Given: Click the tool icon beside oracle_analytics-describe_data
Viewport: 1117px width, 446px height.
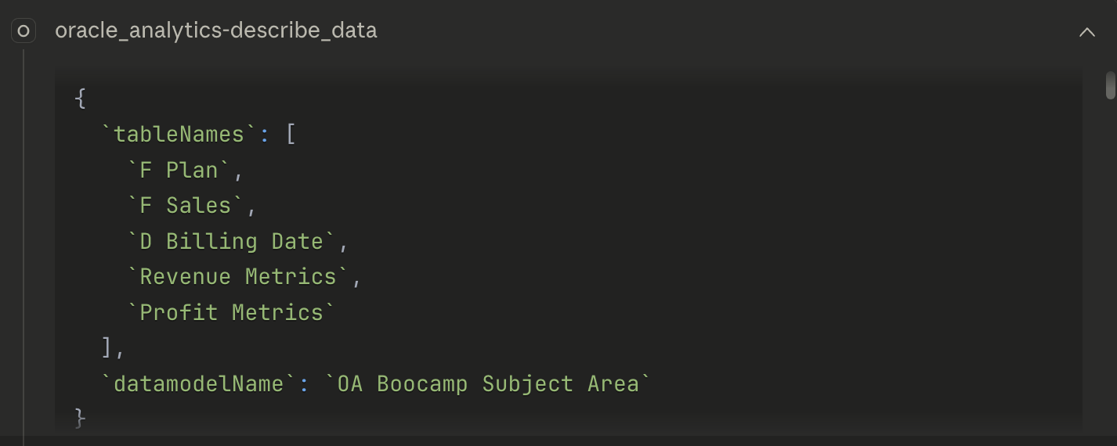Looking at the screenshot, I should 23,31.
